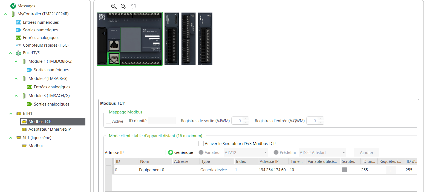Enable the Mappage Modbus Activé checkbox
The width and height of the screenshot is (424, 192).
(x=109, y=121)
